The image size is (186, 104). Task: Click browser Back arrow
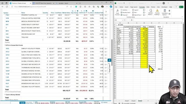click(x=3, y=7)
